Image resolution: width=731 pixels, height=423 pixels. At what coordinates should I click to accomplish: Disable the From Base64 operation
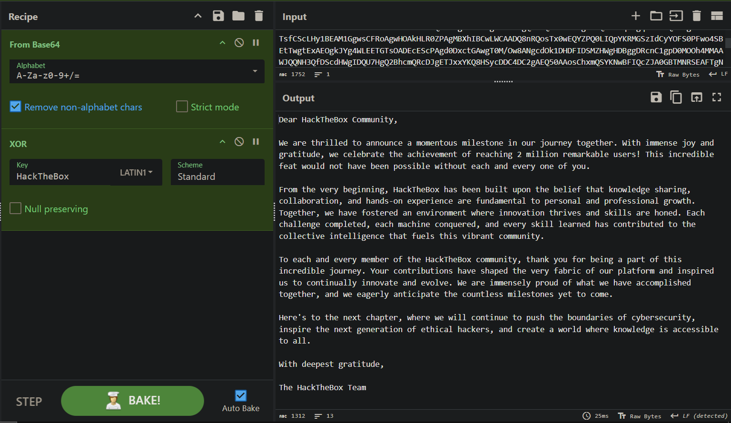239,43
